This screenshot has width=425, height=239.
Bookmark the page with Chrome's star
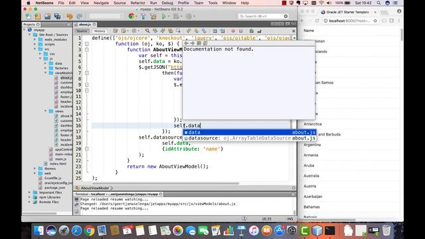click(x=375, y=21)
